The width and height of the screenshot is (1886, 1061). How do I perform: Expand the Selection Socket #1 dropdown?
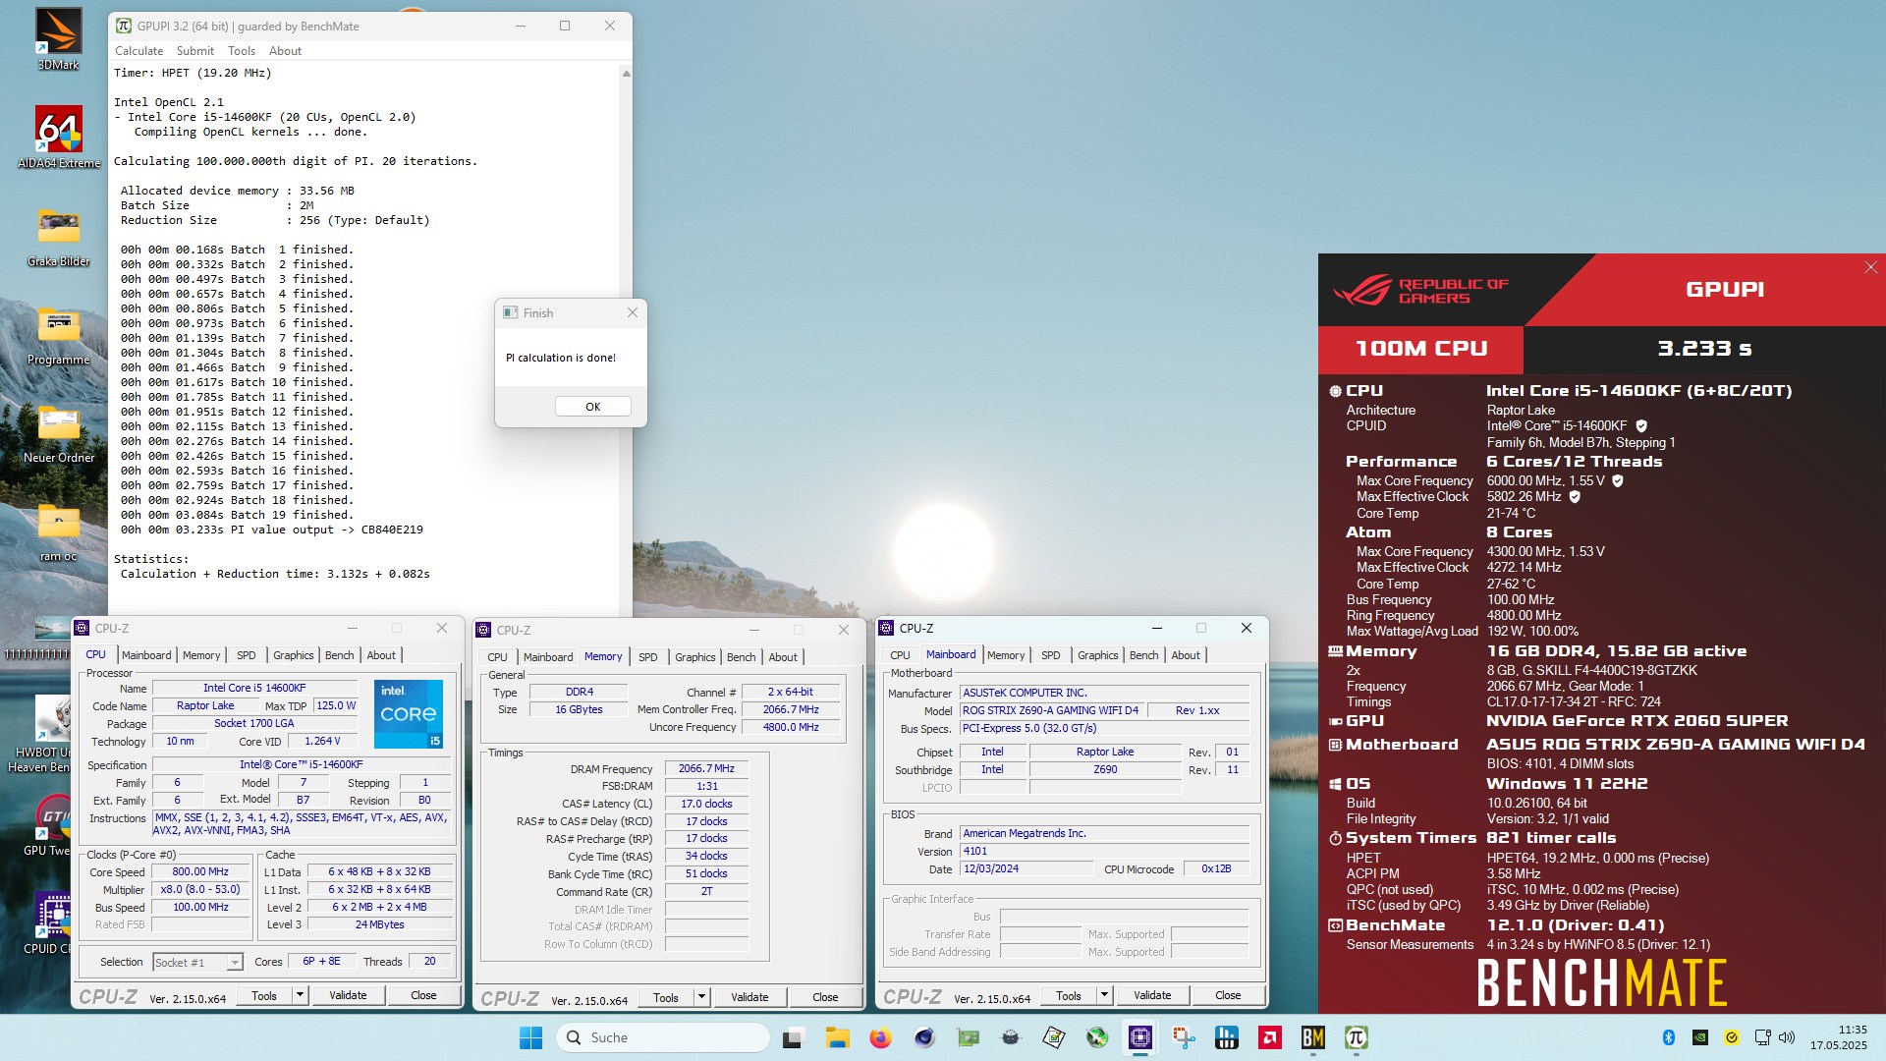pyautogui.click(x=235, y=963)
